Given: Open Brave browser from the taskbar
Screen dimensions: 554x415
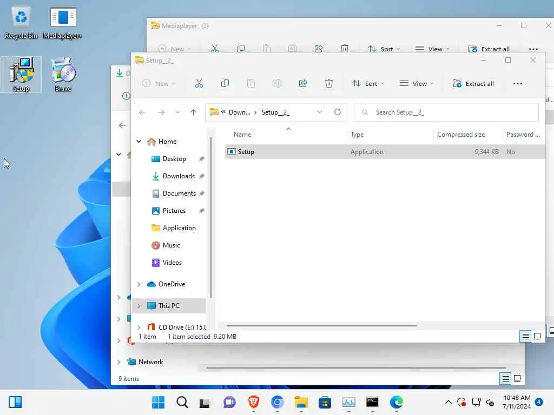Looking at the screenshot, I should point(253,402).
